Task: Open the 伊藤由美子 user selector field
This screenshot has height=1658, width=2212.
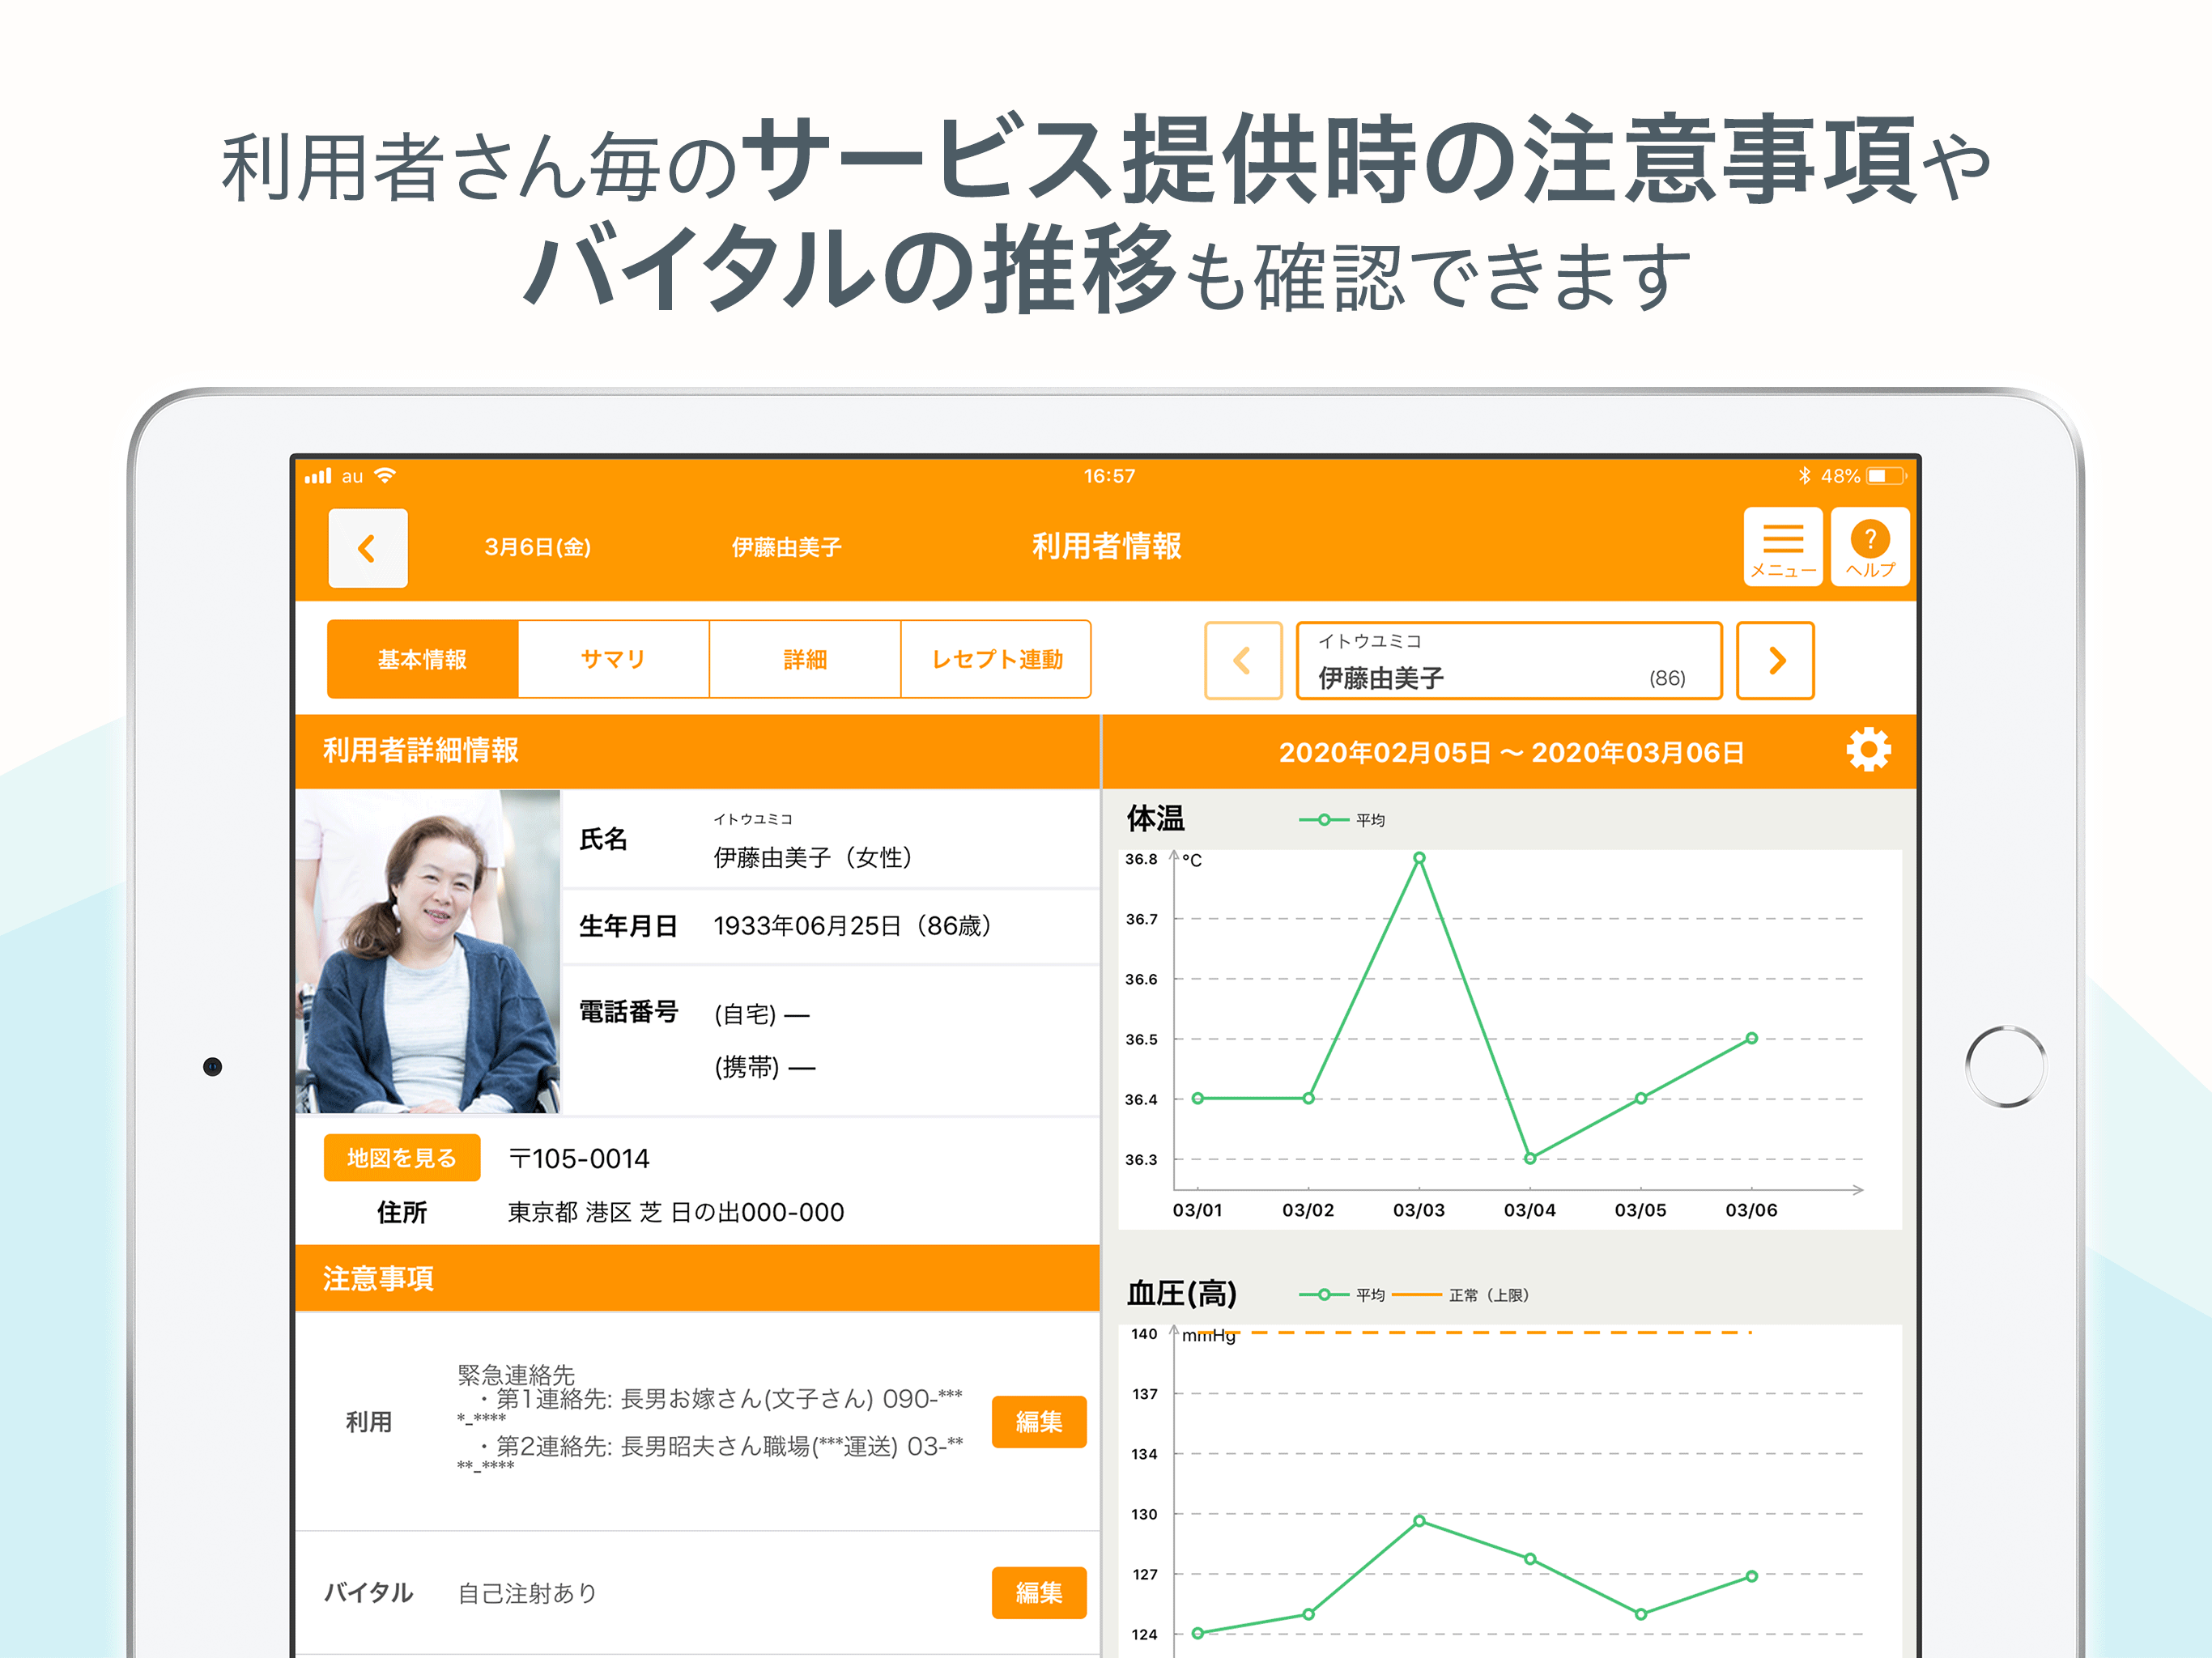Action: click(1509, 661)
